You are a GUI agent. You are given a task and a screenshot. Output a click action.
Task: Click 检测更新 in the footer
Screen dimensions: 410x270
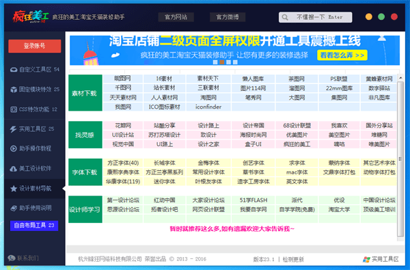293,260
